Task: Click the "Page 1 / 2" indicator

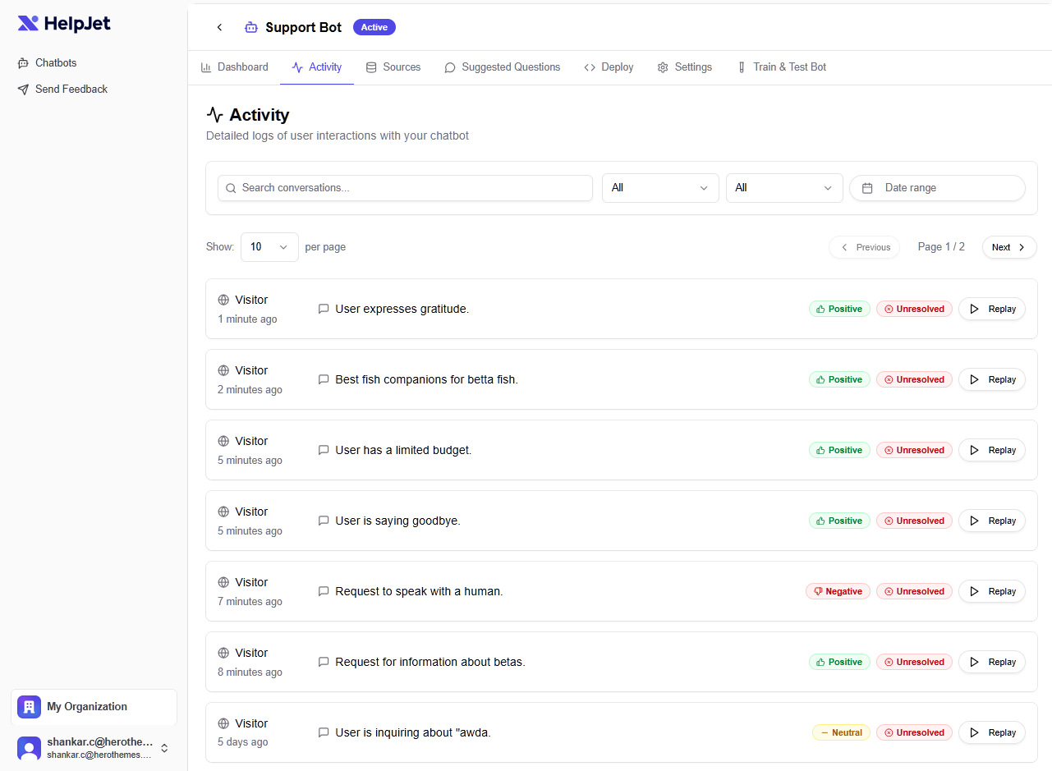Action: coord(941,247)
